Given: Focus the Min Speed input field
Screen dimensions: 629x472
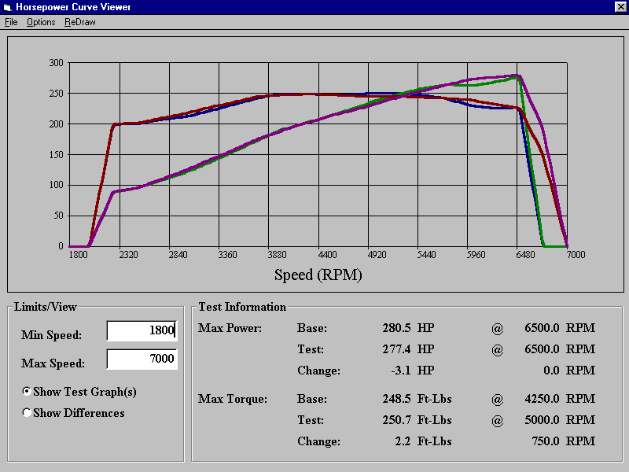Looking at the screenshot, I should click(x=142, y=330).
